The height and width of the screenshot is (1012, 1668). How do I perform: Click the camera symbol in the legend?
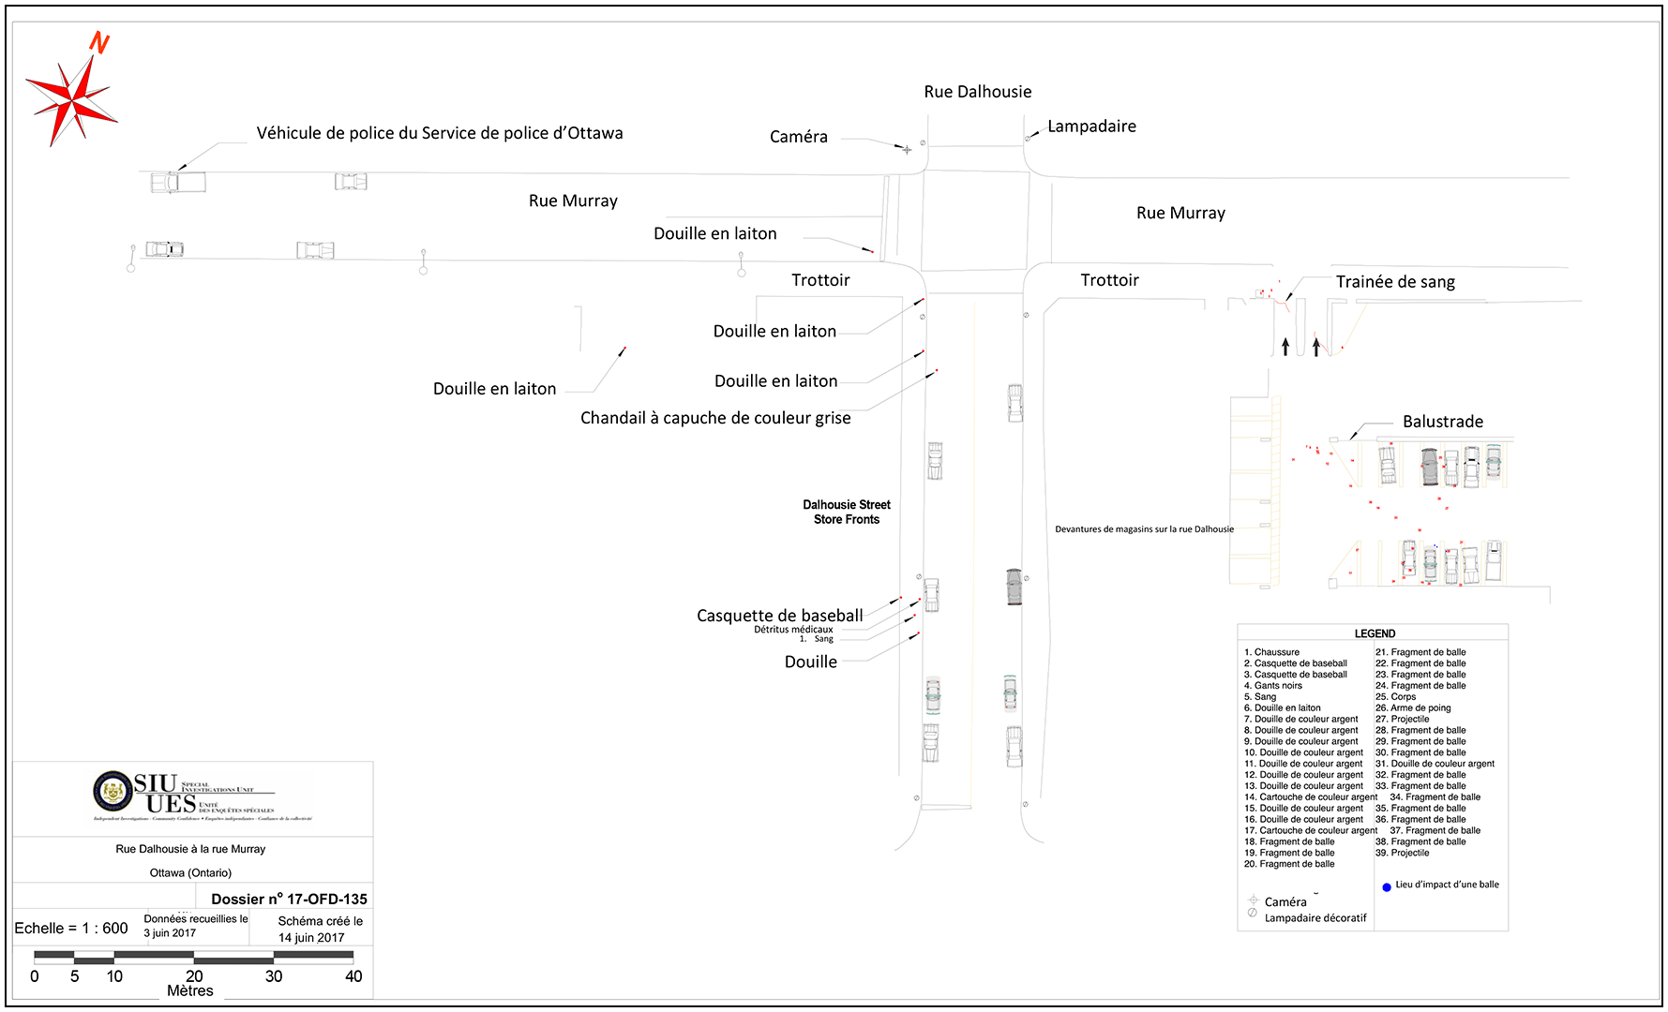[x=1253, y=900]
